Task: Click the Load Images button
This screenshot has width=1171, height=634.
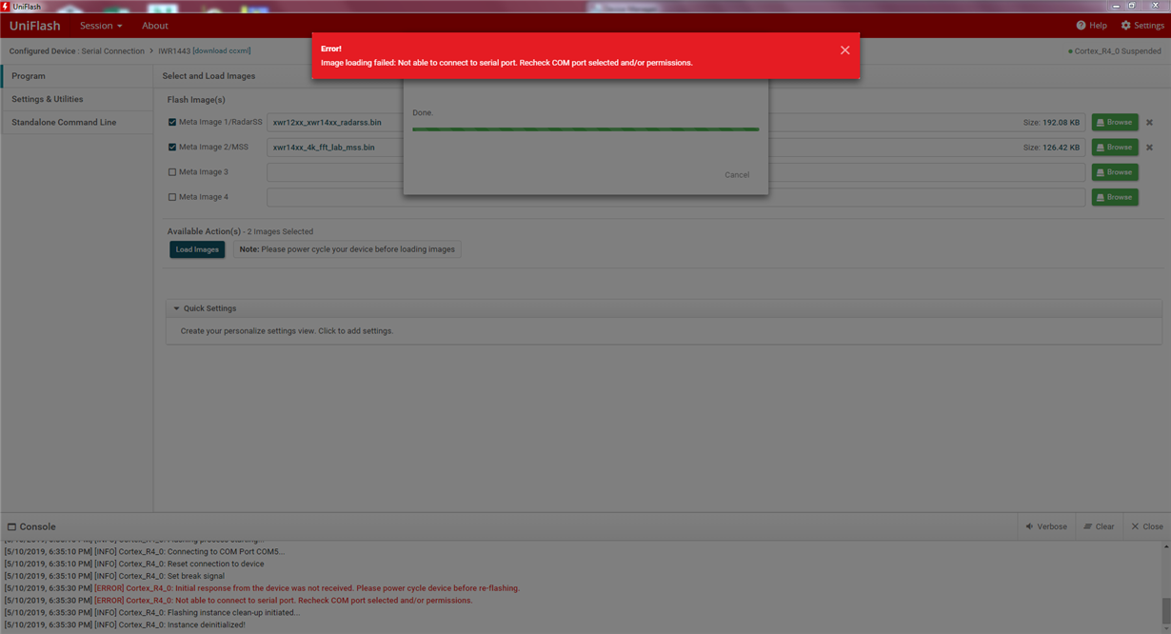Action: point(197,248)
